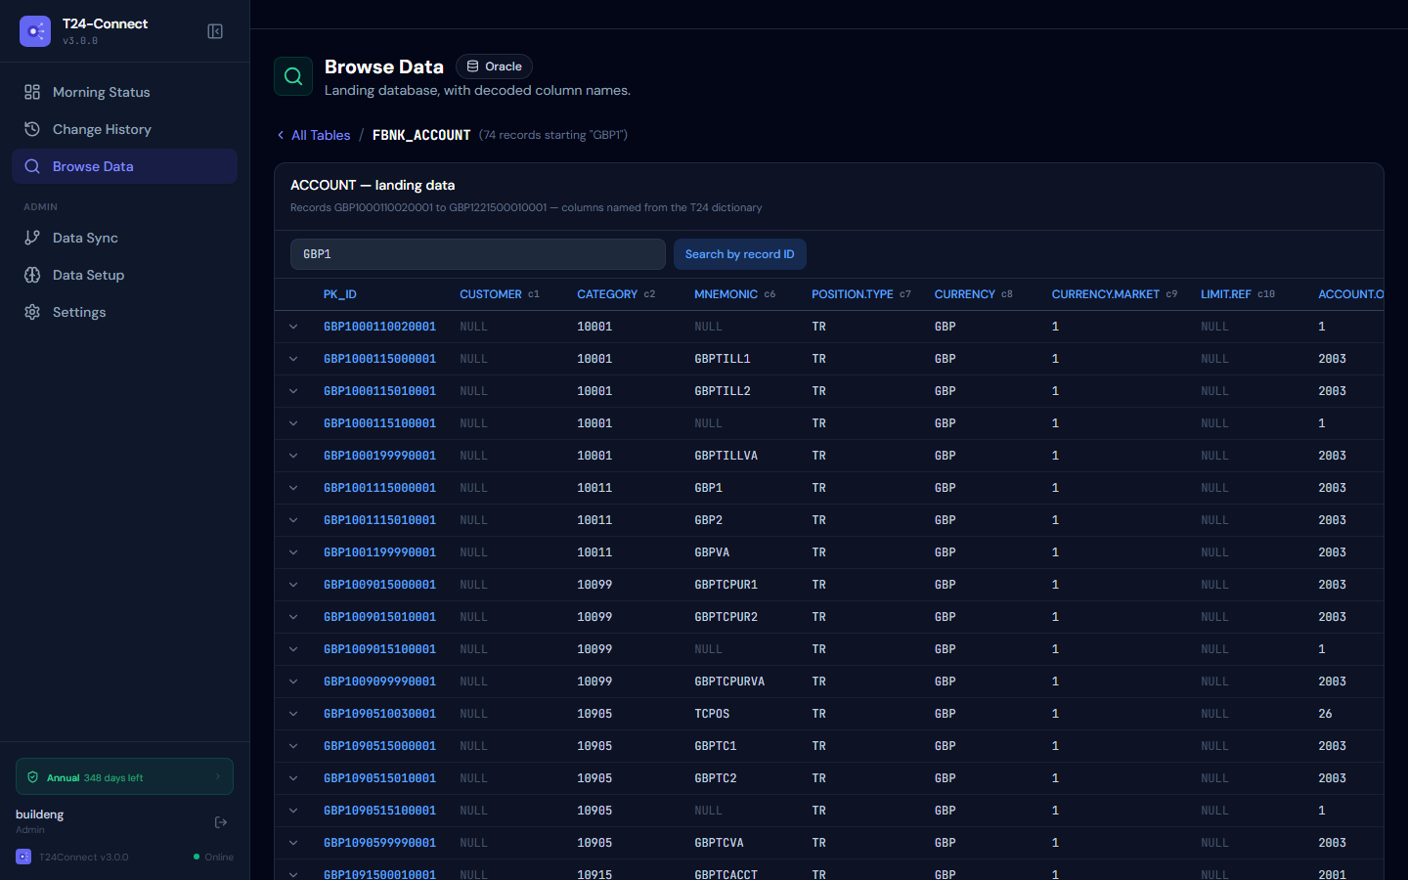Screen dimensions: 1408x880
Task: Click the PK_ID column header
Action: [340, 294]
